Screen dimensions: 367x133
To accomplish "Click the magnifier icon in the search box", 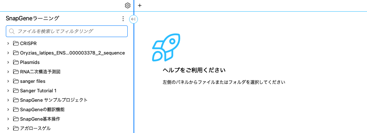I will 12,31.
